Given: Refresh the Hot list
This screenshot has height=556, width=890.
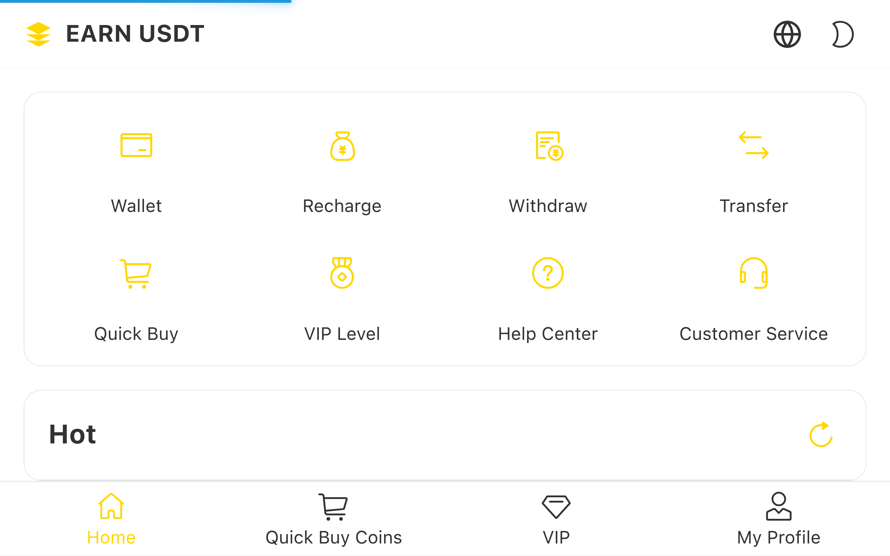Looking at the screenshot, I should pyautogui.click(x=821, y=434).
